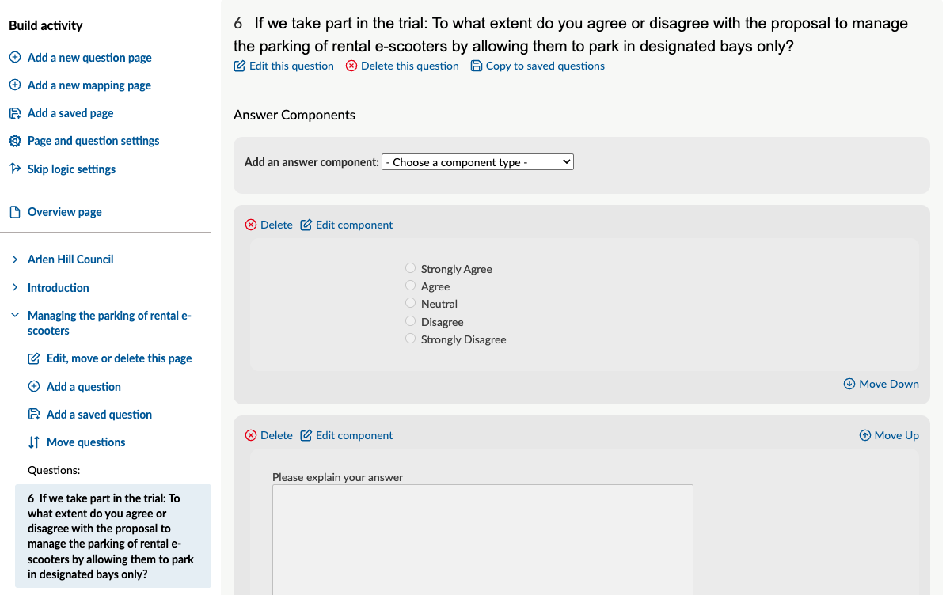Collapse the Managing the parking of rental e-scooters chevron
The height and width of the screenshot is (595, 946).
click(x=15, y=315)
